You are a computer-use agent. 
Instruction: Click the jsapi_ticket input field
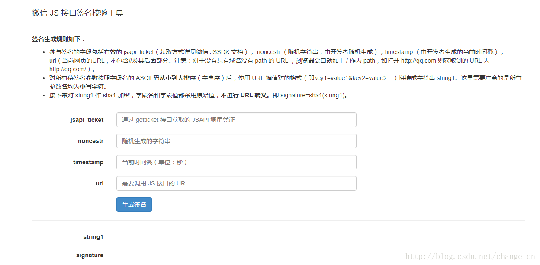click(236, 120)
